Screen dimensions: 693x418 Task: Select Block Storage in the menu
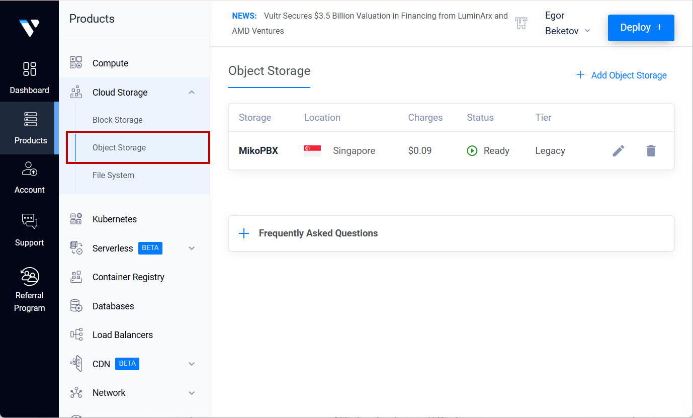click(117, 120)
